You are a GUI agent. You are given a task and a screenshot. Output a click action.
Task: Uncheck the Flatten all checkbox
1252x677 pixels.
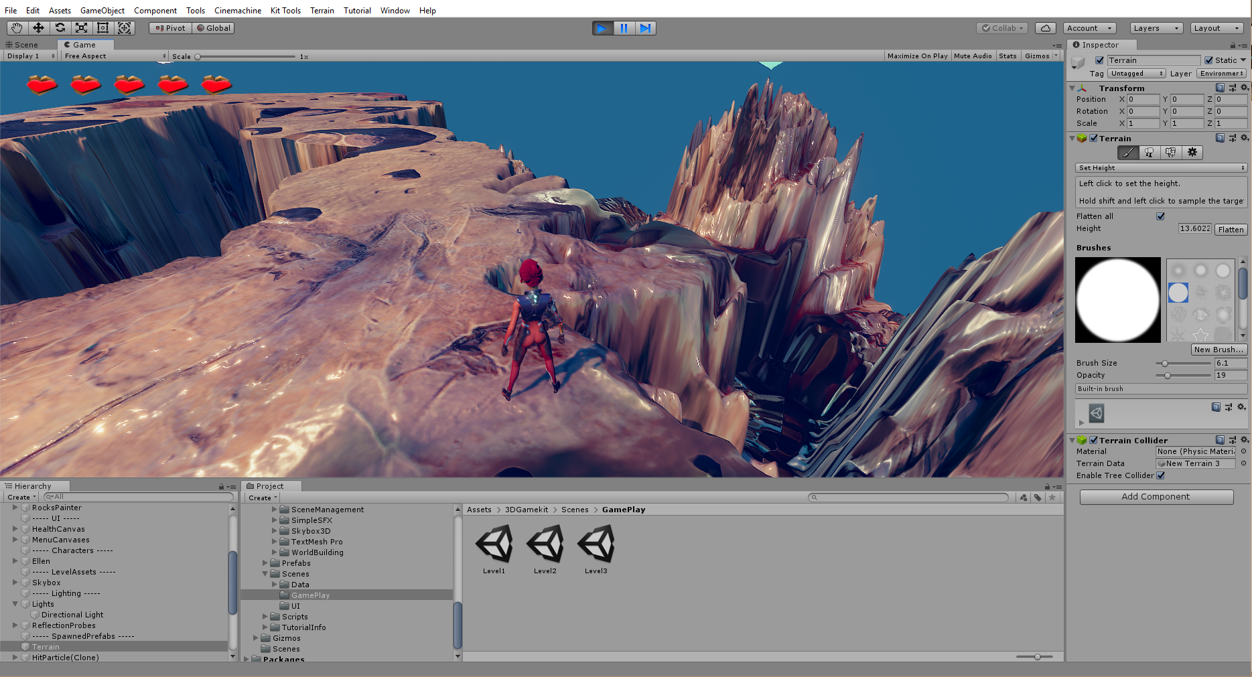pos(1161,216)
